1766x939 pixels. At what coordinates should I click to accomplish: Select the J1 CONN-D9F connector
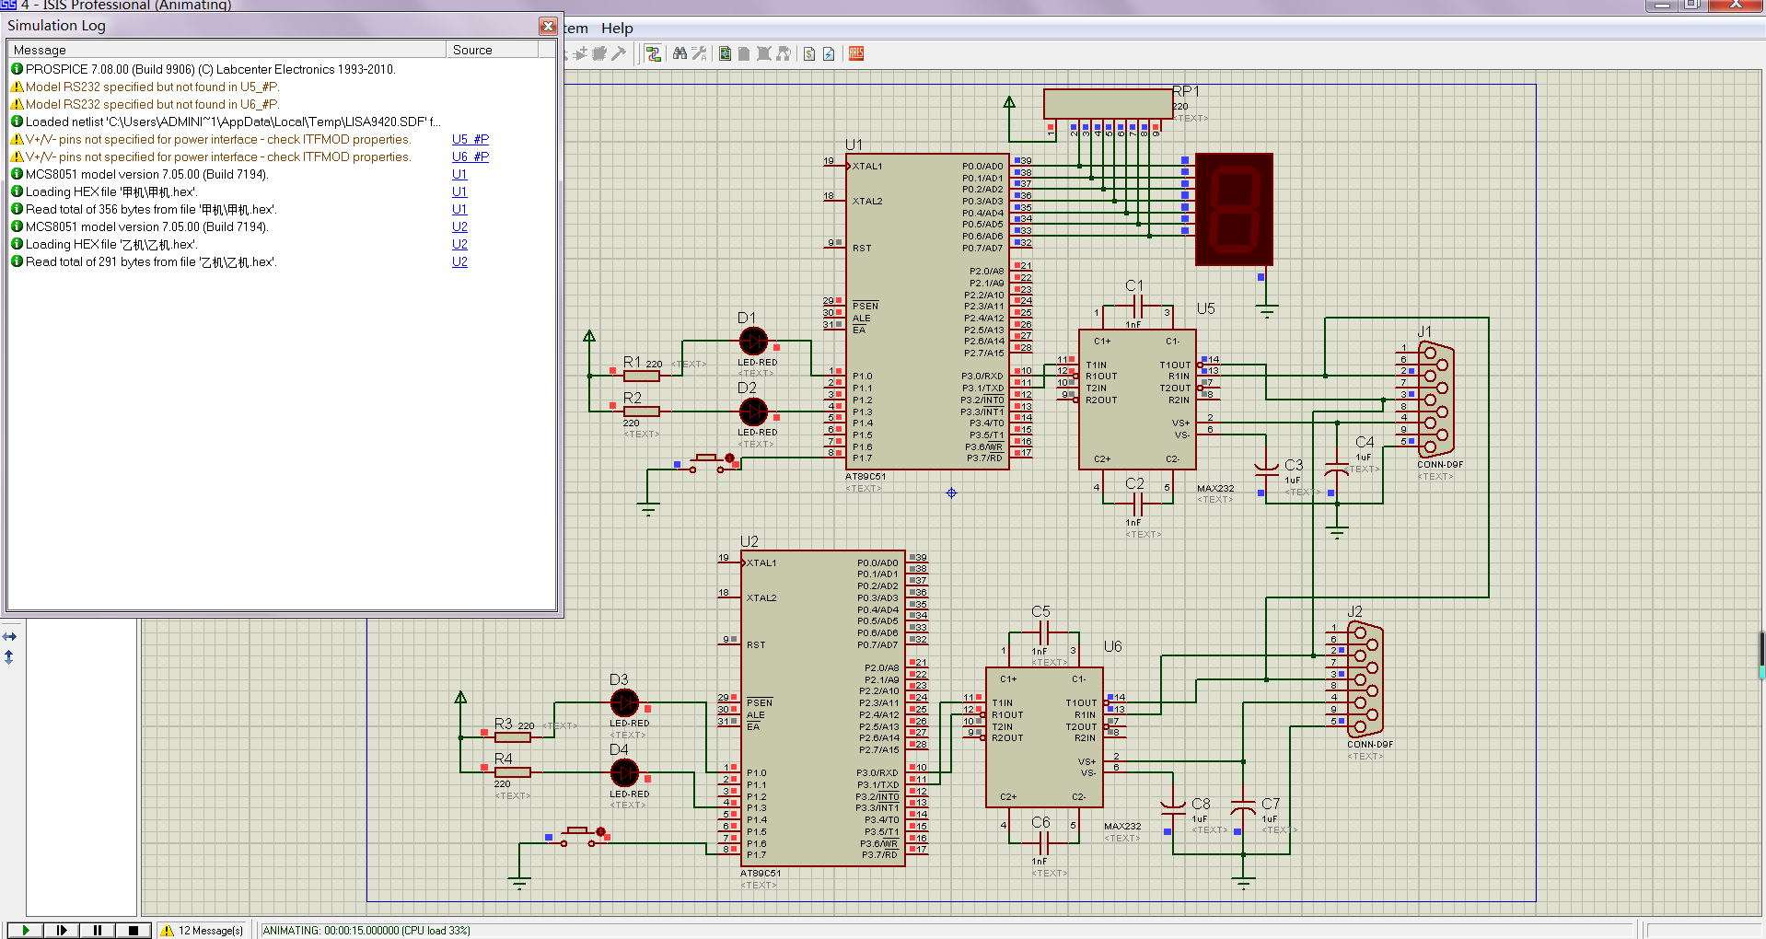coord(1435,400)
